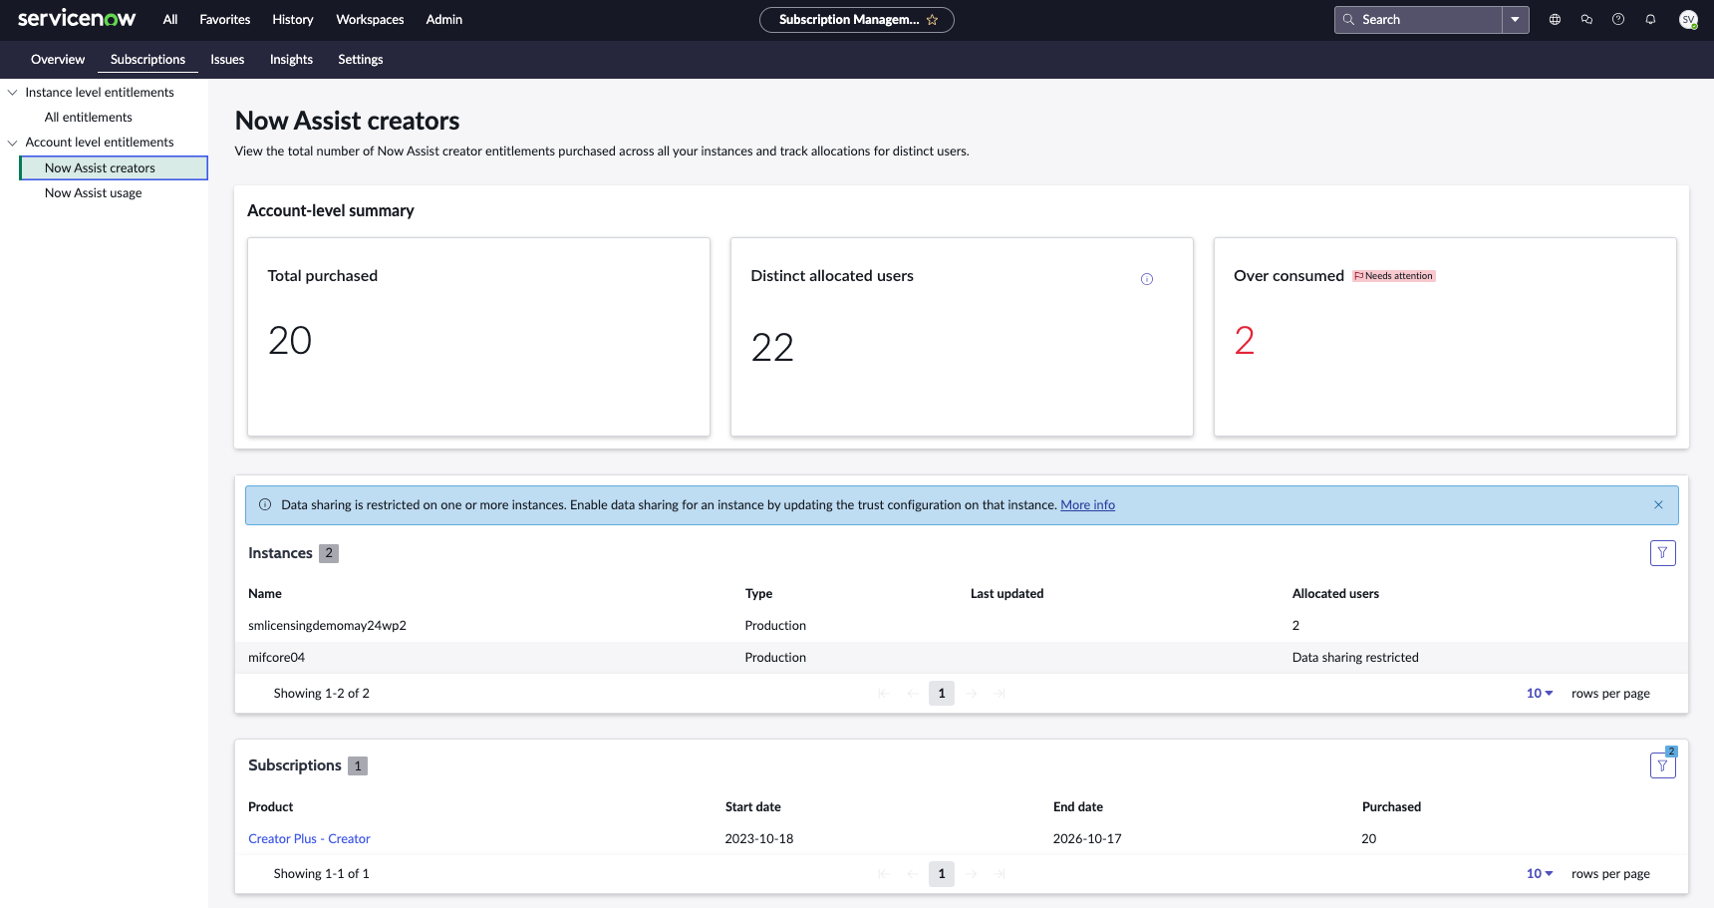Open the Favorites menu
Image resolution: width=1714 pixels, height=908 pixels.
point(225,19)
